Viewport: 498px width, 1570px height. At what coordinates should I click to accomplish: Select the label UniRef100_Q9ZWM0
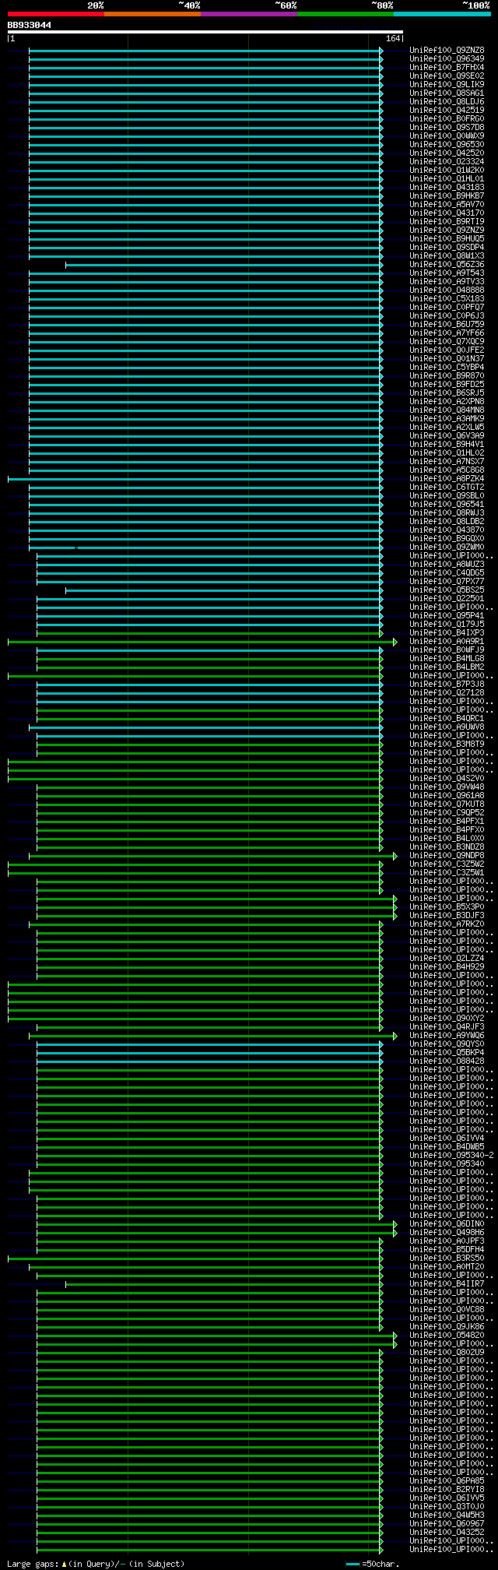point(447,547)
